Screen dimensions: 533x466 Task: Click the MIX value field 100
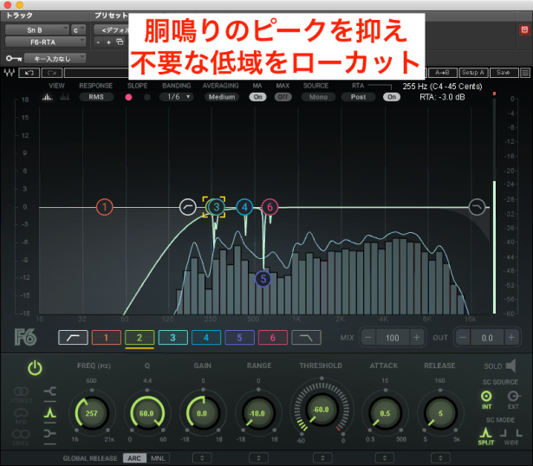click(393, 338)
